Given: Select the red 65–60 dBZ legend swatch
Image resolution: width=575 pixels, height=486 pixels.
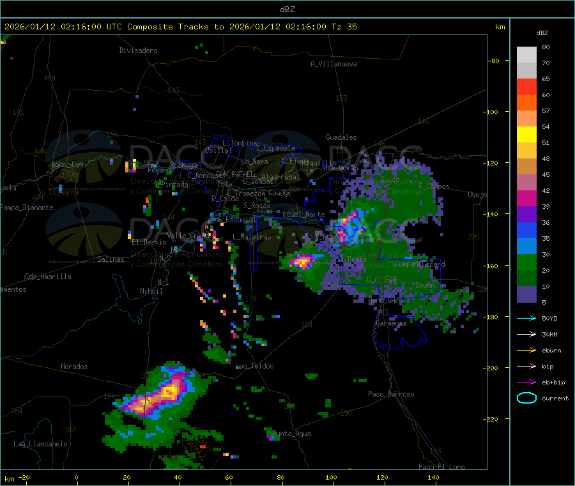Looking at the screenshot, I should click(526, 86).
